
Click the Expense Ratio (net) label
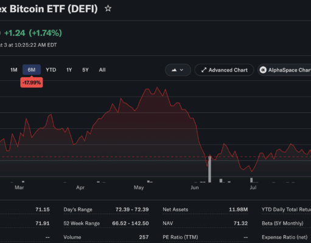tap(285, 237)
